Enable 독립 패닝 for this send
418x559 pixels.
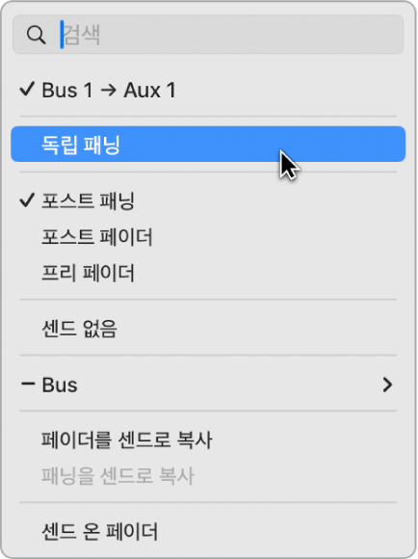point(208,144)
